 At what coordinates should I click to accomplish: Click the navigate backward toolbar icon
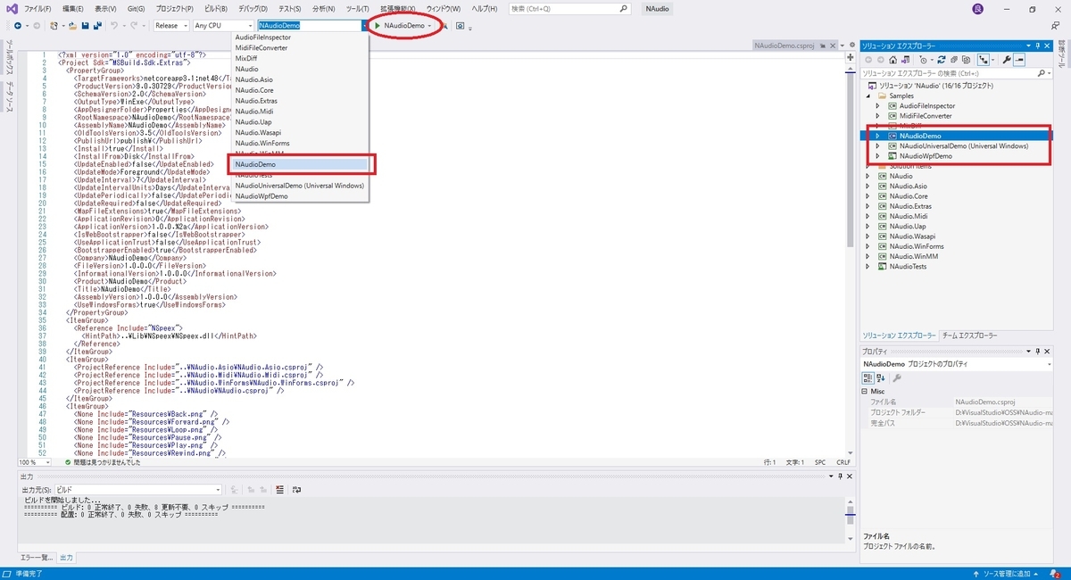[18, 25]
